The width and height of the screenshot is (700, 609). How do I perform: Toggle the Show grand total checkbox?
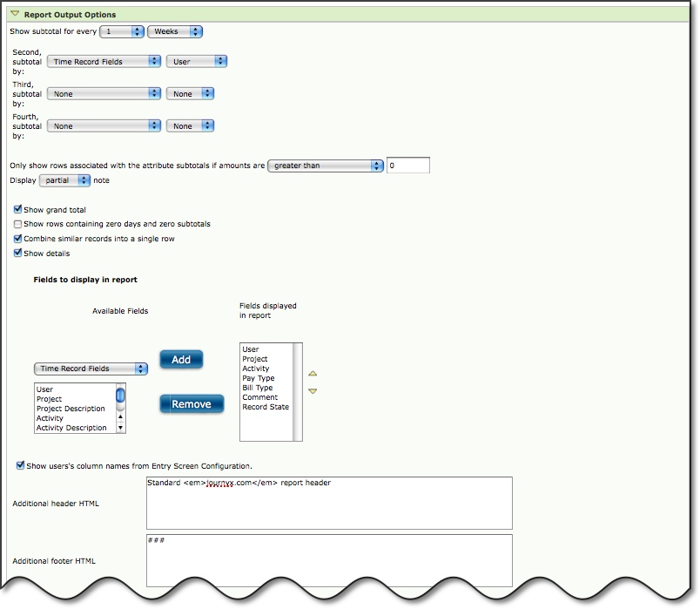tap(17, 210)
